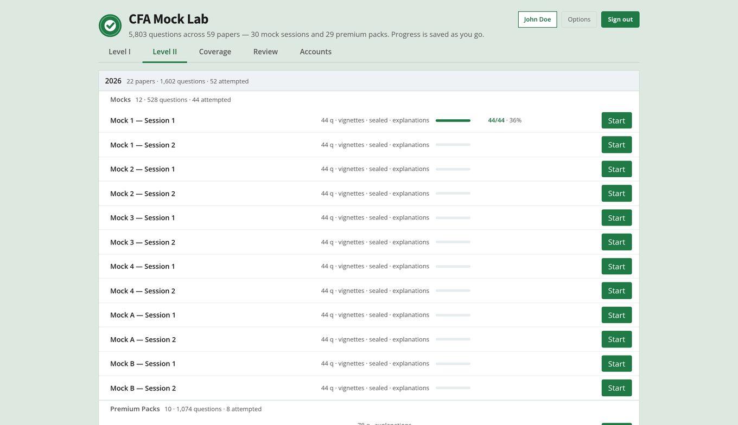Start Mock 2 — Session 2

616,194
